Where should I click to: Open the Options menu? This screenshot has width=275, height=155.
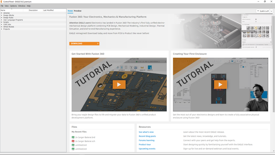(13, 6)
